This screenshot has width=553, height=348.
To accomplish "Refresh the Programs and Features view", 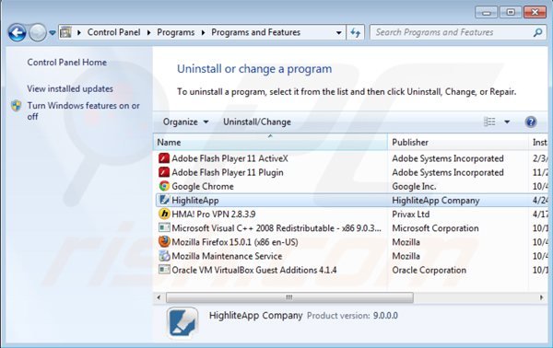I will (x=356, y=33).
